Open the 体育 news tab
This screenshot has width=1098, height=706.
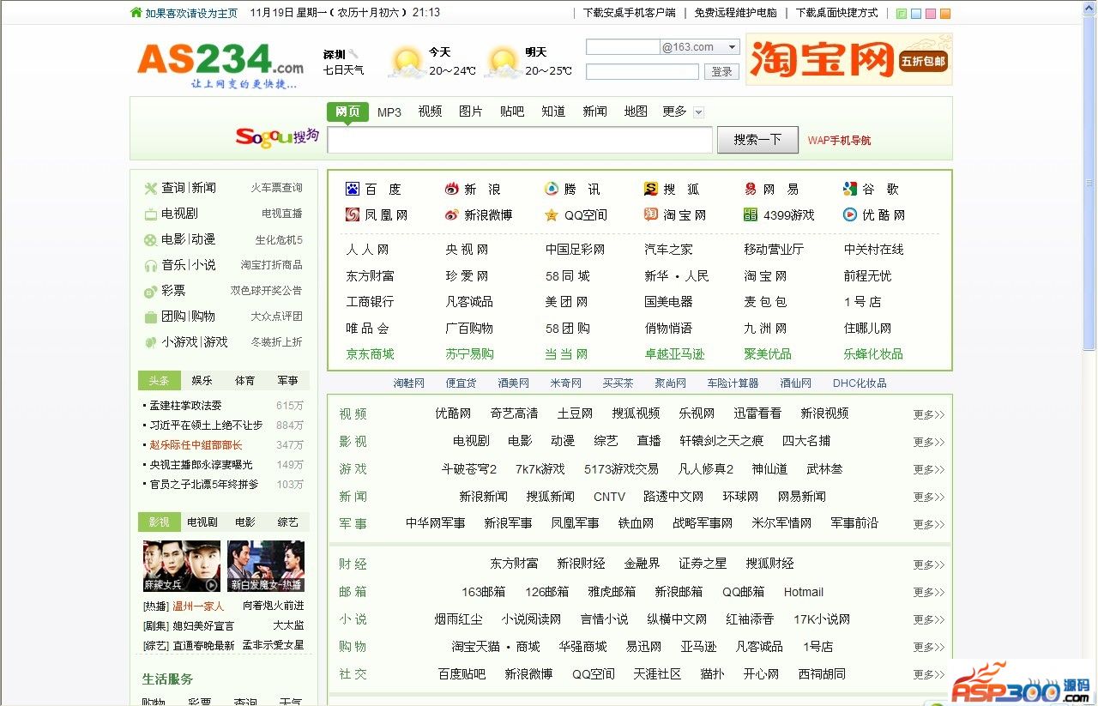point(244,380)
